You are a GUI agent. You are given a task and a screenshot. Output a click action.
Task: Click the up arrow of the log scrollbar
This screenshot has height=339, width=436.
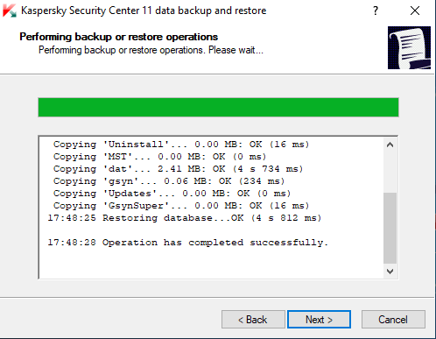click(x=390, y=145)
